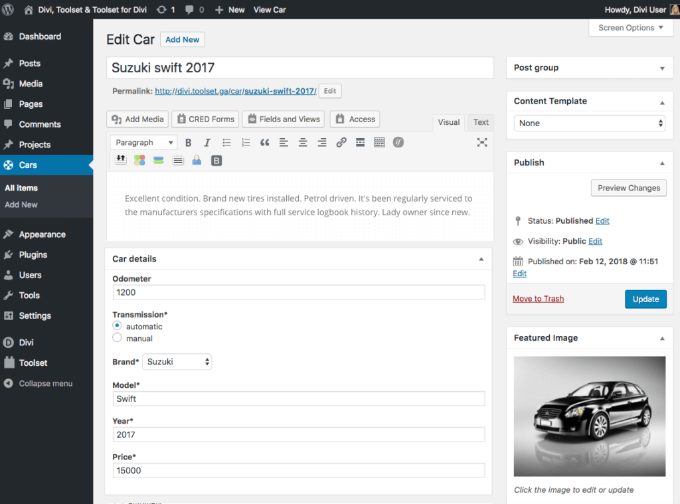Click the Odometer input field

tap(299, 292)
